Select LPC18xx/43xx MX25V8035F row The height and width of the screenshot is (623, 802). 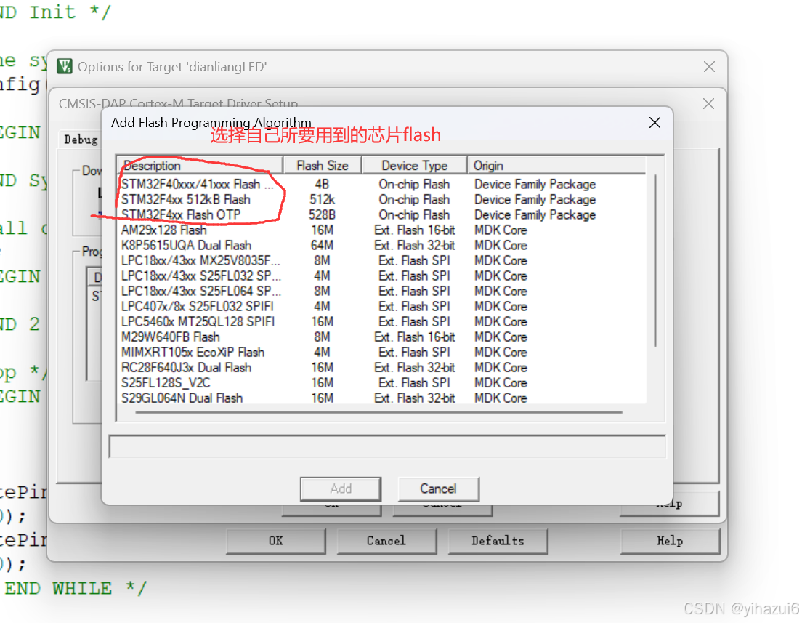click(382, 261)
